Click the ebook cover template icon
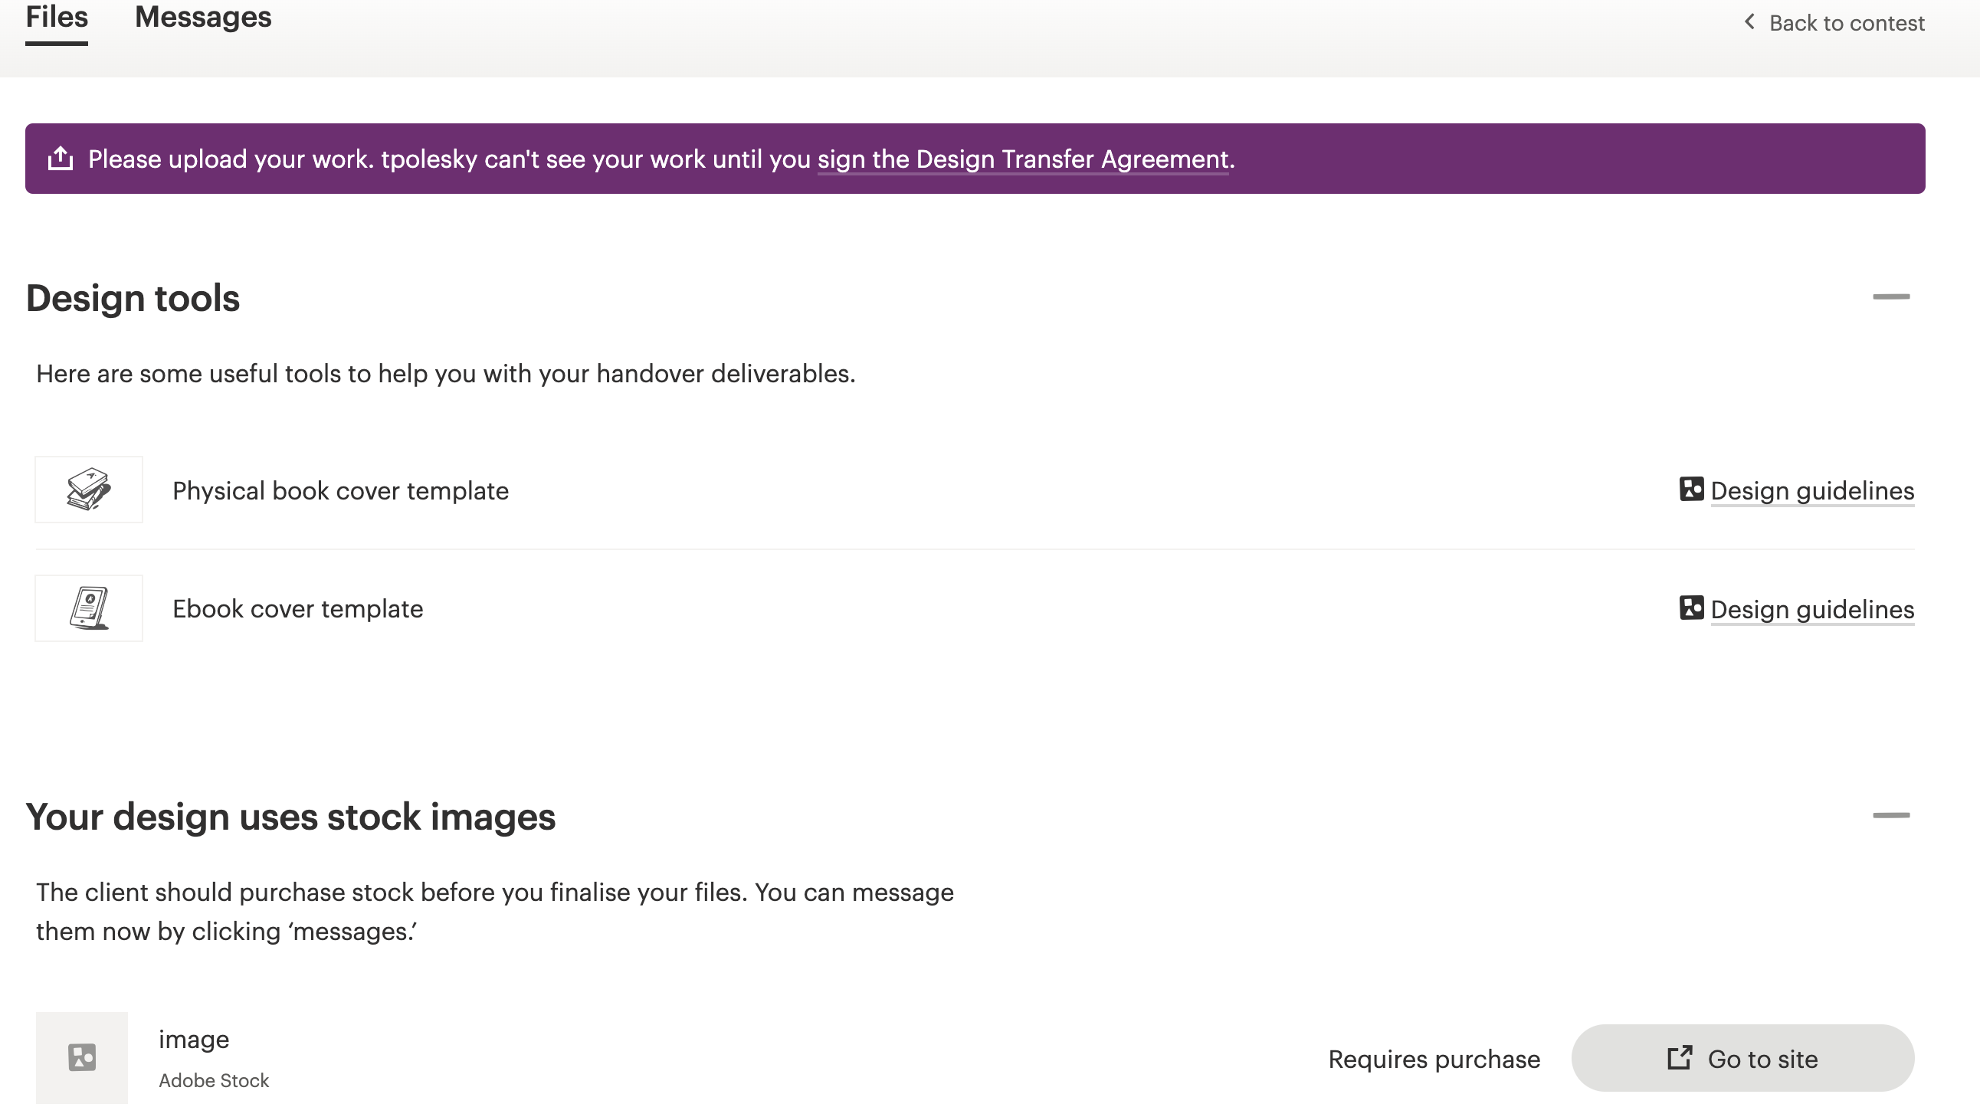The height and width of the screenshot is (1117, 1980). pos(89,608)
